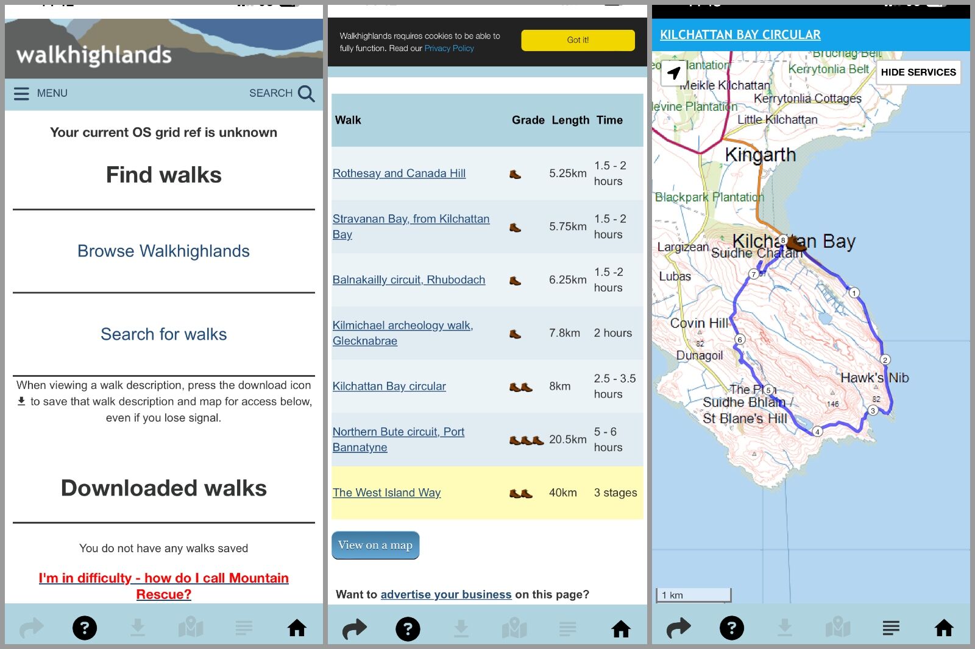Tap text list icon in middle screen toolbar
Viewport: 975px width, 649px height.
click(x=567, y=629)
